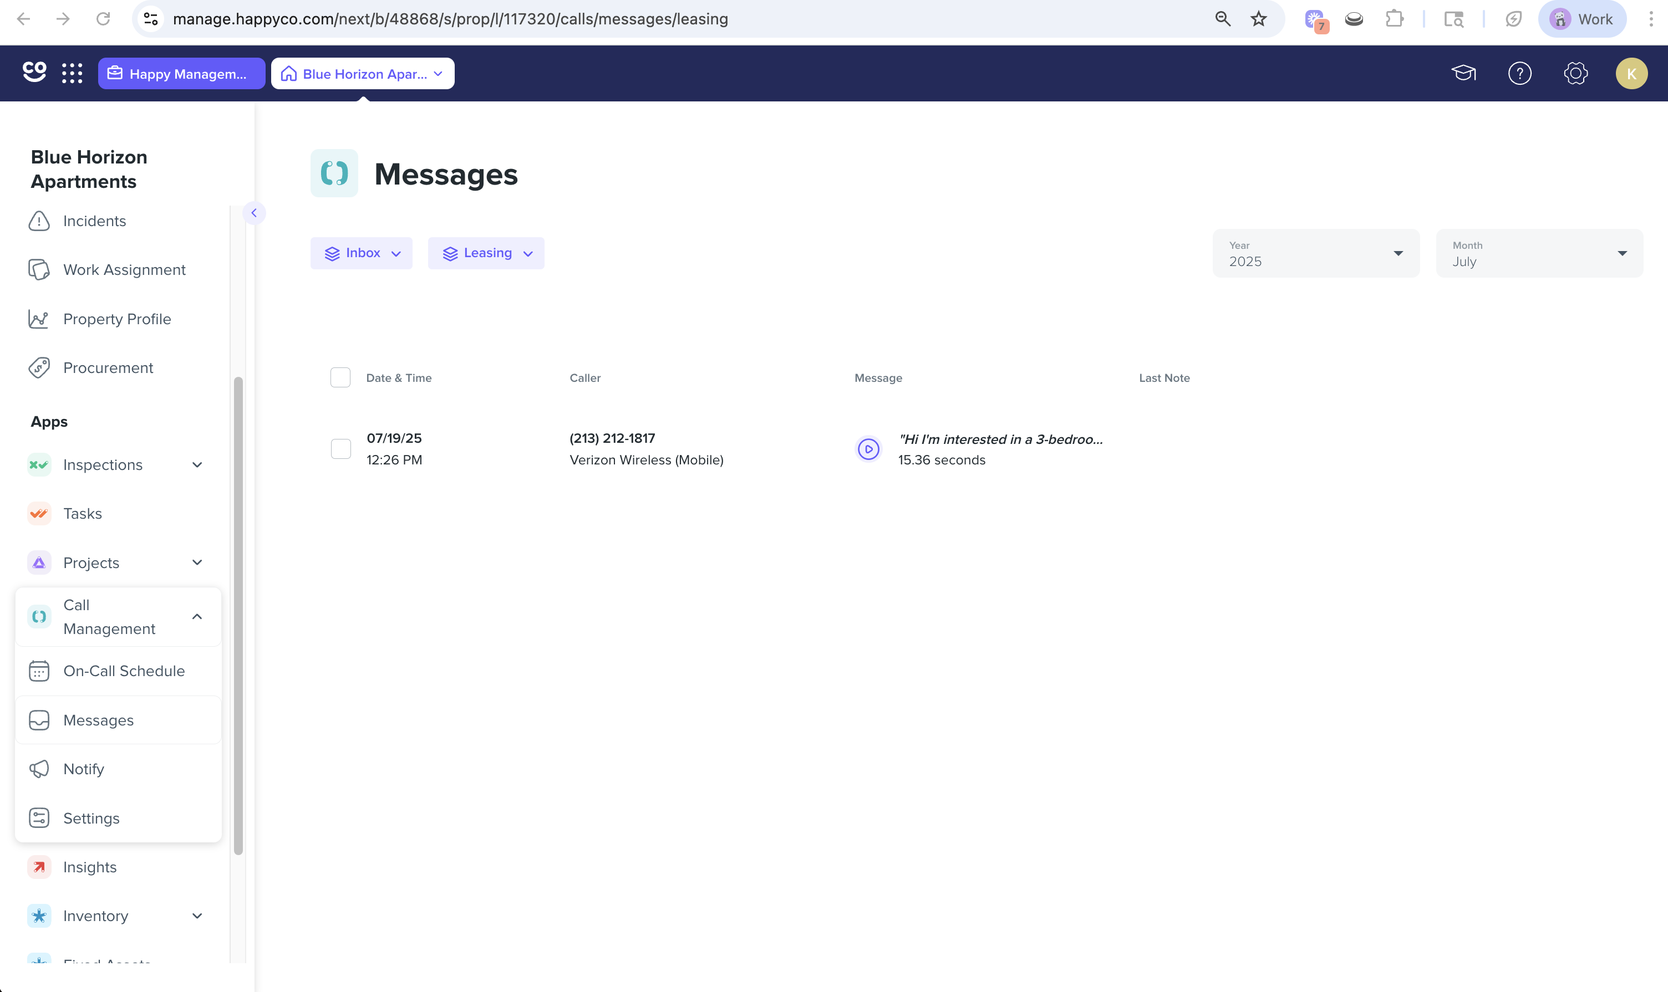Go to On-Call Schedule
This screenshot has width=1668, height=992.
[x=119, y=671]
